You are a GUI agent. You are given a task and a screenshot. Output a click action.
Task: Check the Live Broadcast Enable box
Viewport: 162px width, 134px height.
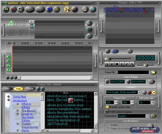108,125
